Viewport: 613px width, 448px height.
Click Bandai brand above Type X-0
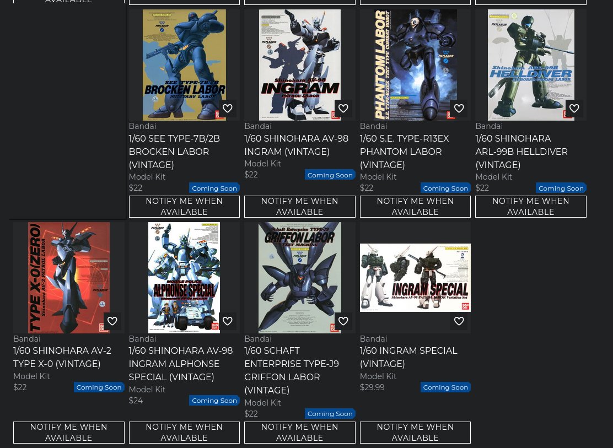(x=27, y=338)
